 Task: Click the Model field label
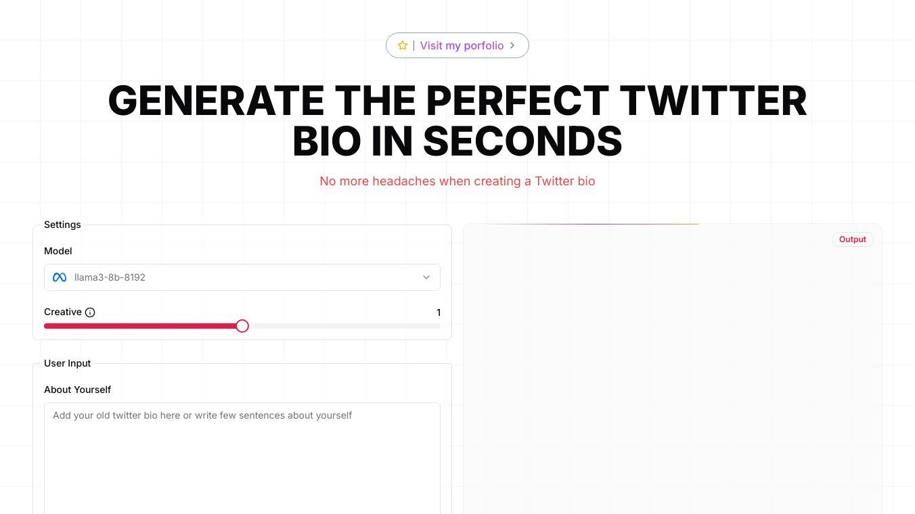[58, 251]
